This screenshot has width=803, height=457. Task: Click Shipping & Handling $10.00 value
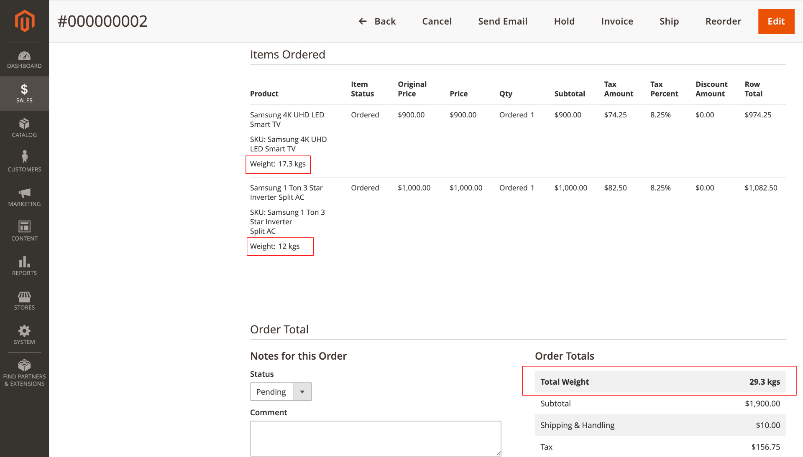click(x=768, y=425)
